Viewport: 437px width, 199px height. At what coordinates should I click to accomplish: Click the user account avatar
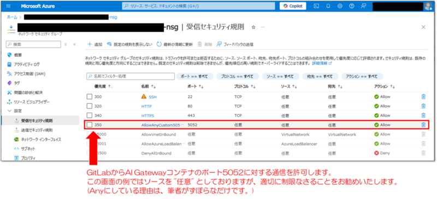[428, 6]
